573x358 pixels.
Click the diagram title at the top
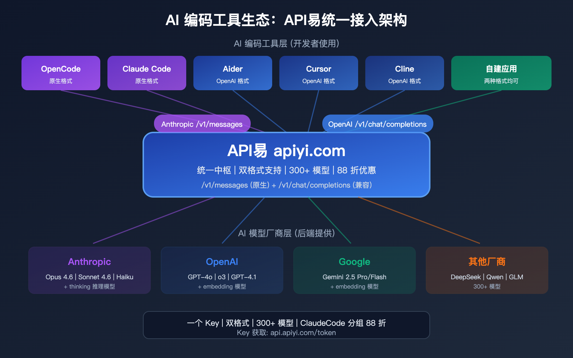tap(286, 21)
